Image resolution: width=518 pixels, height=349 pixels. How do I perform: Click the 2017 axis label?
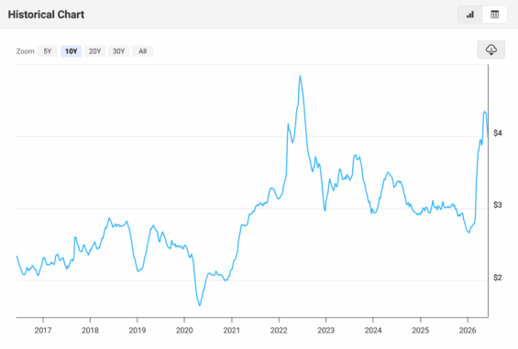pyautogui.click(x=43, y=330)
